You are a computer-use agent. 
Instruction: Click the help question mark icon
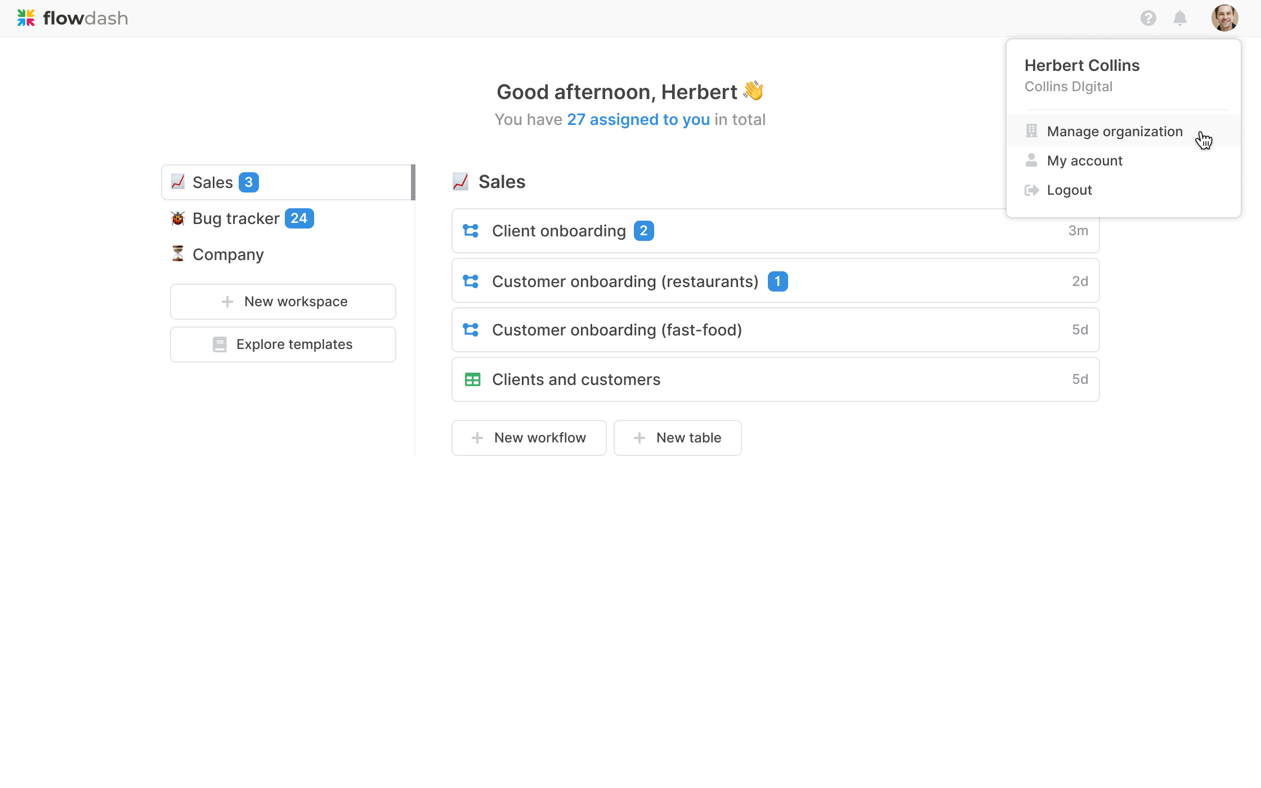pos(1148,19)
